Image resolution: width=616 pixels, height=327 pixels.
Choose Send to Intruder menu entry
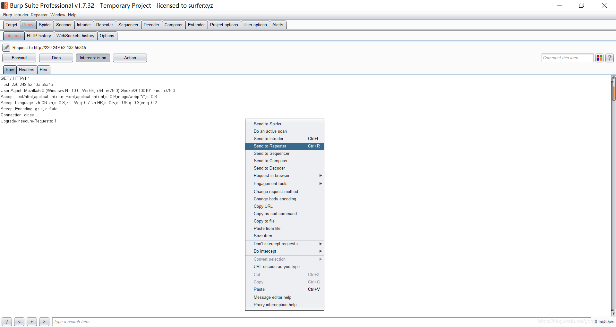click(x=285, y=139)
